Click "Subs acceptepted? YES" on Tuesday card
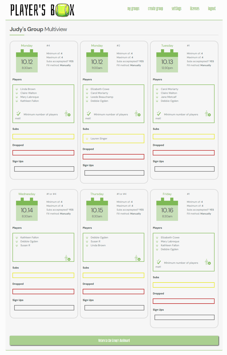The height and width of the screenshot is (355, 227). [200, 62]
